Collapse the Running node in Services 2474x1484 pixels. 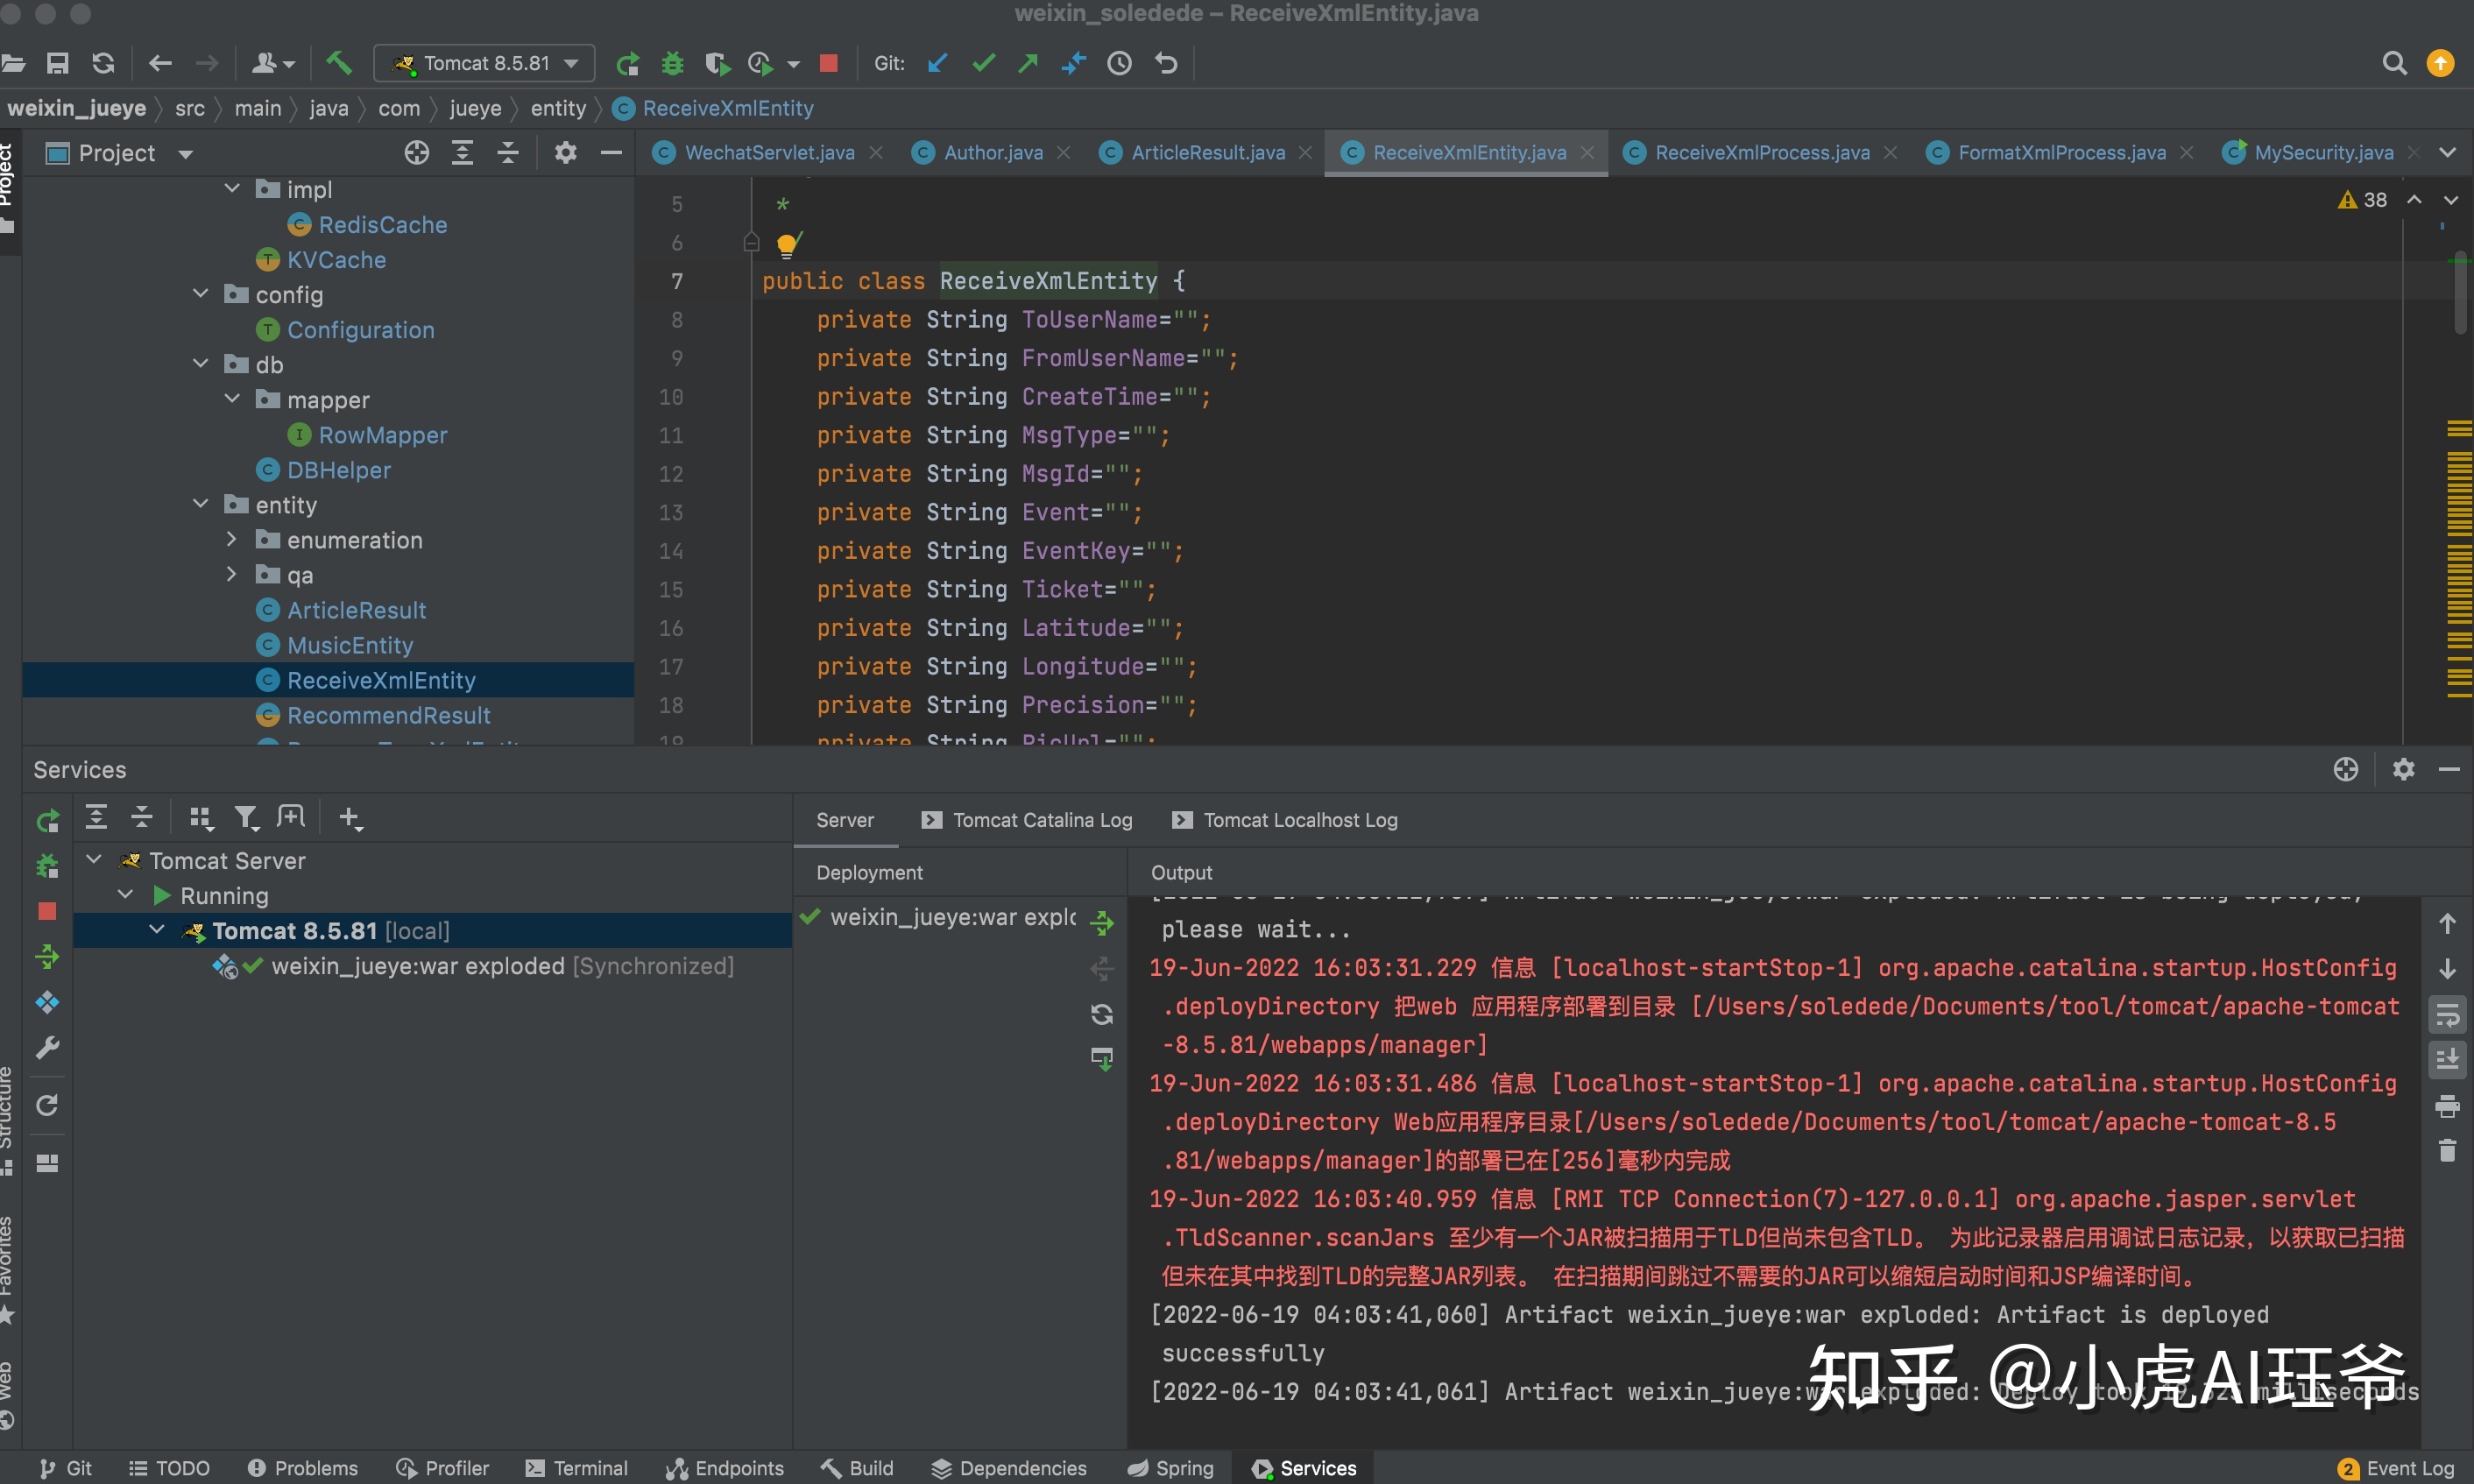point(126,894)
